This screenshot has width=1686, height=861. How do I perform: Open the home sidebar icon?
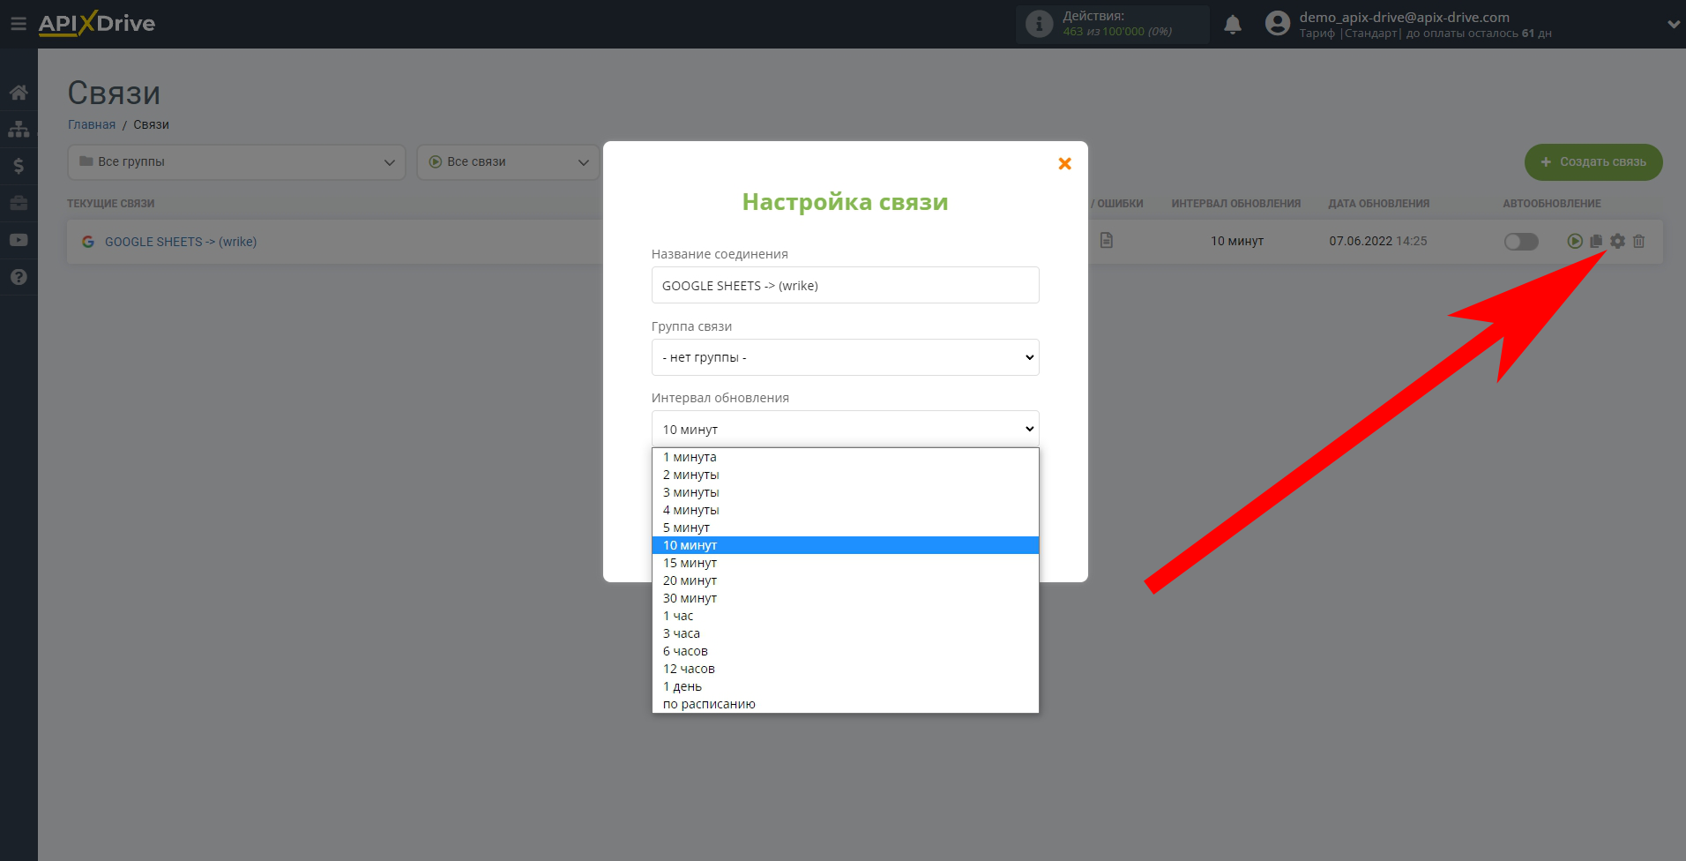tap(19, 93)
